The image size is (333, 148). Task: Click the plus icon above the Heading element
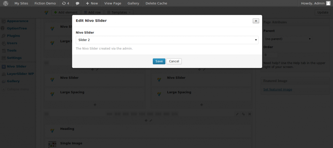tap(146, 120)
